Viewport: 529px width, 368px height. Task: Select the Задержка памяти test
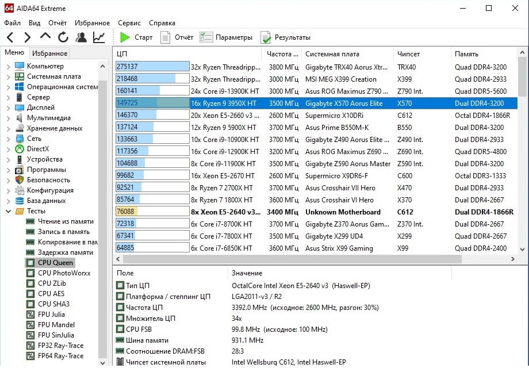click(66, 252)
